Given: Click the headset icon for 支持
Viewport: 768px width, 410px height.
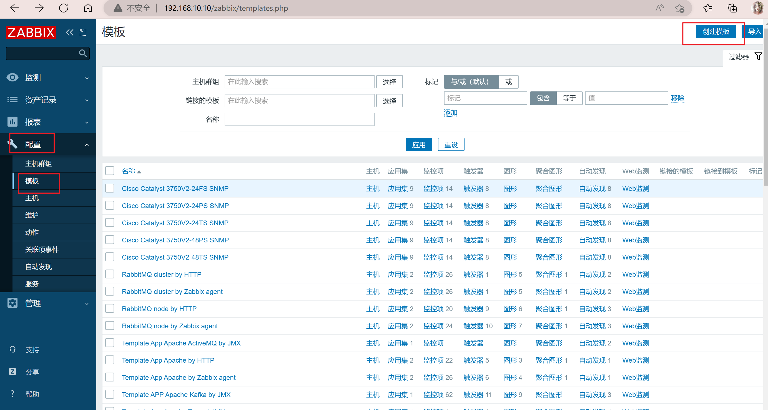Looking at the screenshot, I should pyautogui.click(x=12, y=349).
